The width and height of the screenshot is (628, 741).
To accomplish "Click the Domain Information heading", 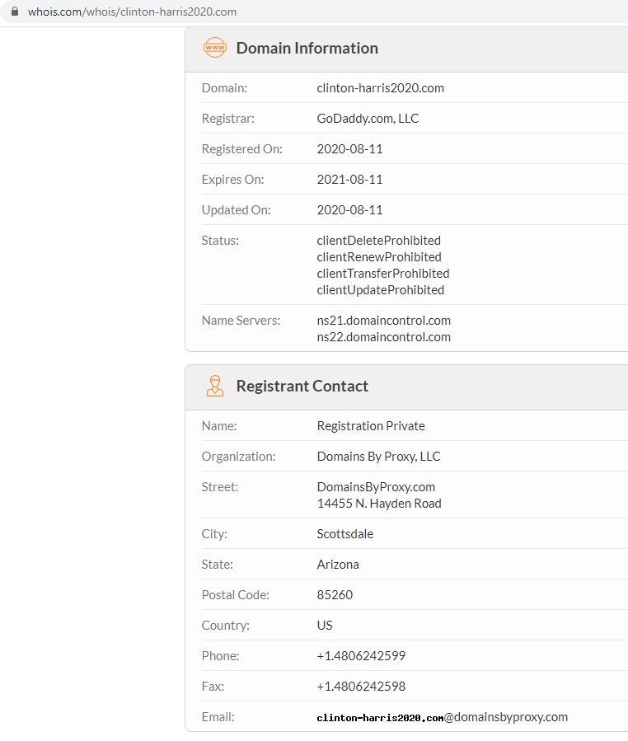I will [307, 48].
